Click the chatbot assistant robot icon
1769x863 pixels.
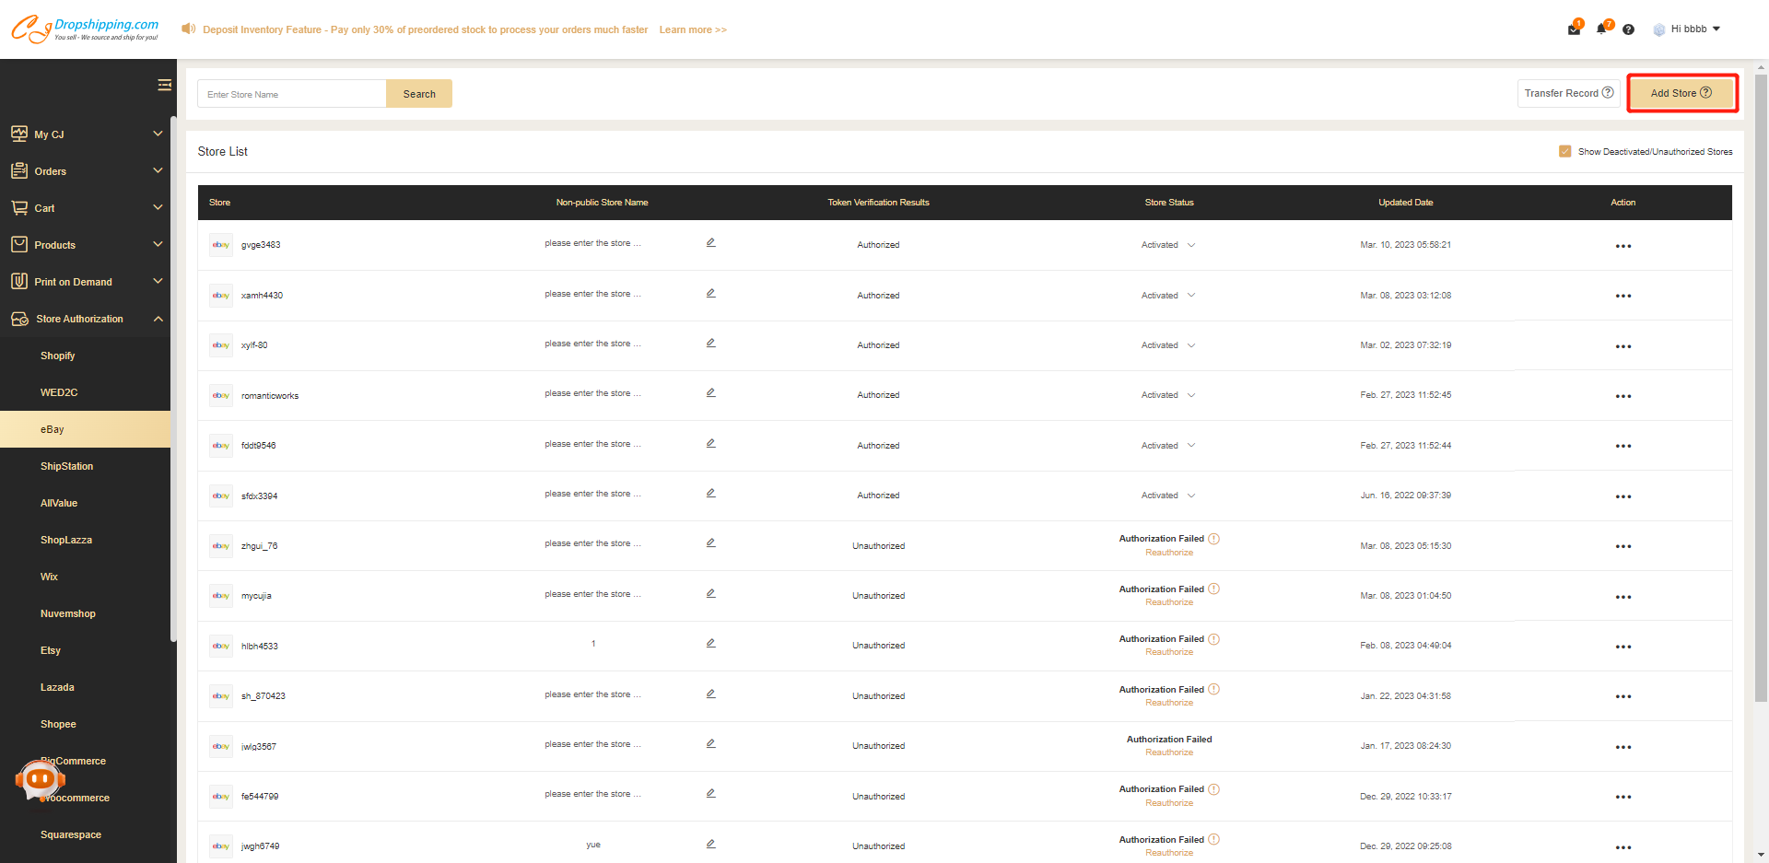coord(40,780)
